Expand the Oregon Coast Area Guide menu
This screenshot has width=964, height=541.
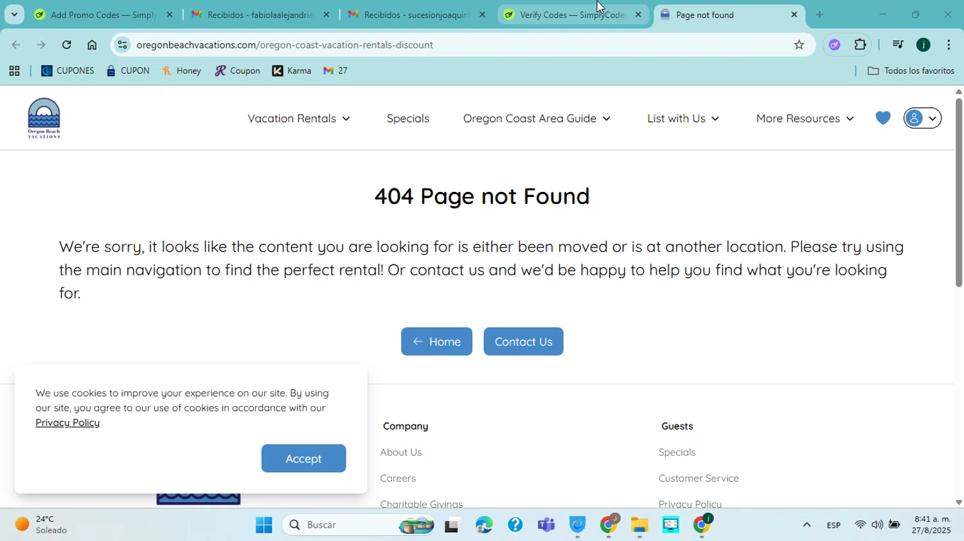pyautogui.click(x=537, y=118)
